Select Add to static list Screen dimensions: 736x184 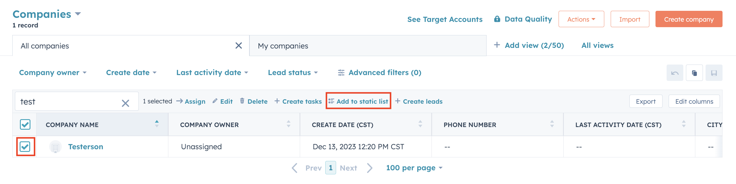pos(358,101)
